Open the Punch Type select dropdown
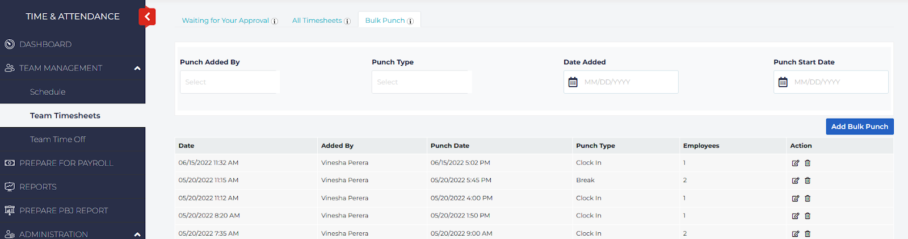 [x=421, y=82]
